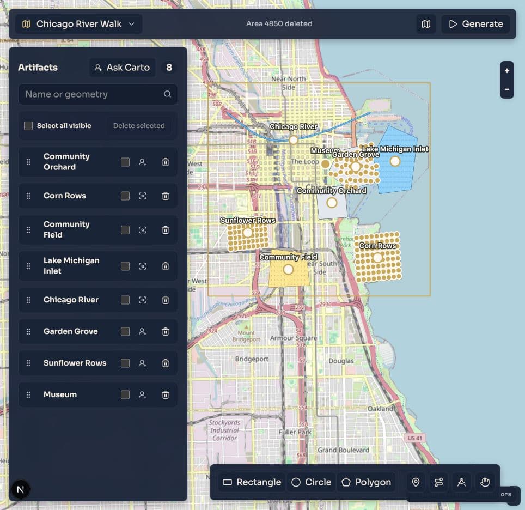Choose the Rectangle drawing tool
Image resolution: width=525 pixels, height=510 pixels.
pos(252,482)
